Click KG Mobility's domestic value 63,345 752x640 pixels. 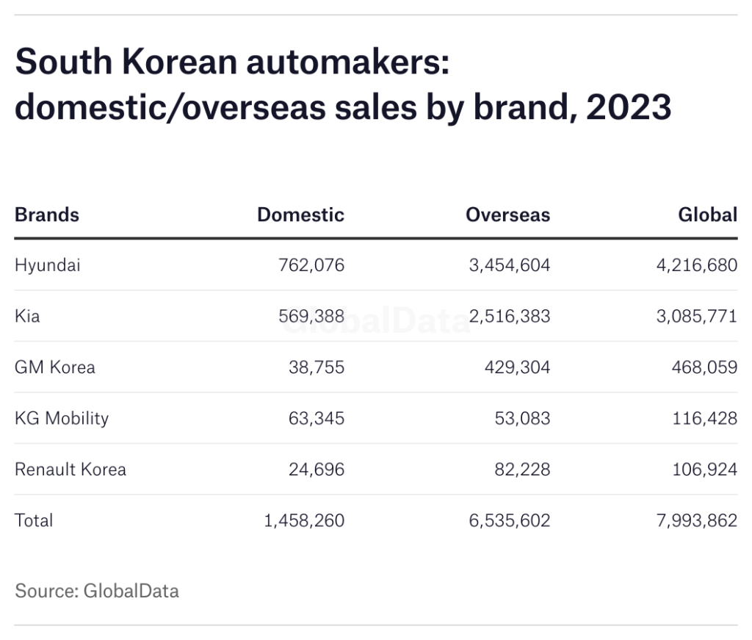(317, 418)
